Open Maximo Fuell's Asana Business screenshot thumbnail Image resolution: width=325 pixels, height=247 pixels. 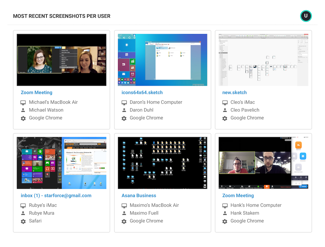[x=162, y=163]
